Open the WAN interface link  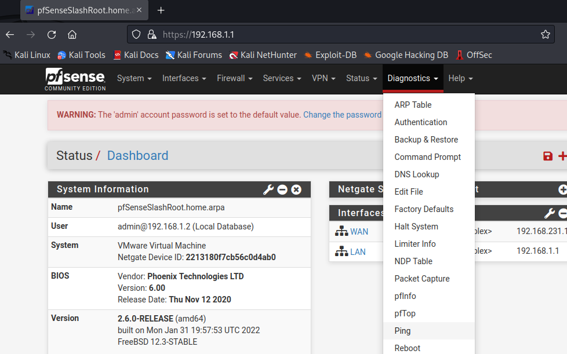[x=359, y=232]
